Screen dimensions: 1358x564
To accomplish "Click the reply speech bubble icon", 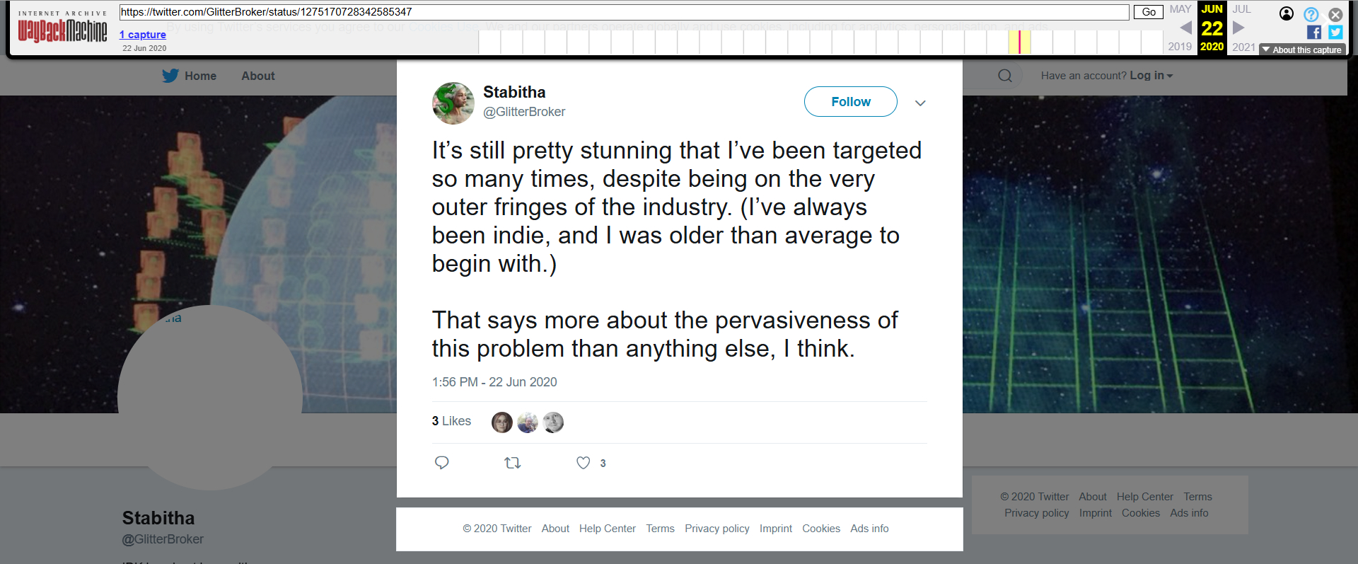I will point(442,463).
